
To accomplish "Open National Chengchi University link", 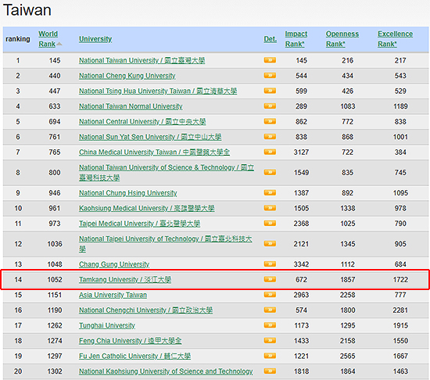I will tap(146, 310).
